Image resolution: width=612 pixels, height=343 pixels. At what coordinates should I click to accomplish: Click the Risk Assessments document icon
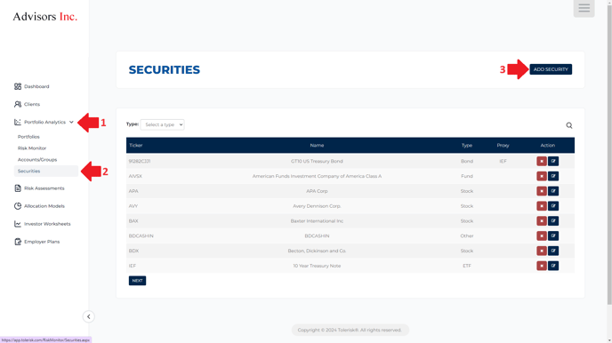[18, 188]
